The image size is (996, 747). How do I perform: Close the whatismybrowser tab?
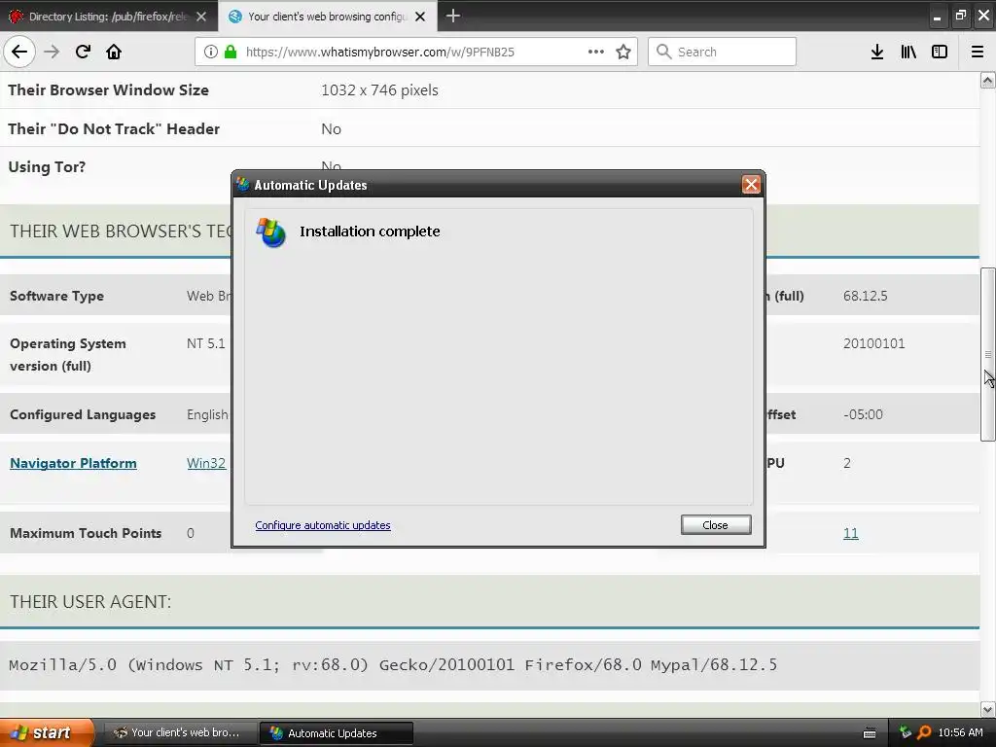pyautogui.click(x=420, y=17)
